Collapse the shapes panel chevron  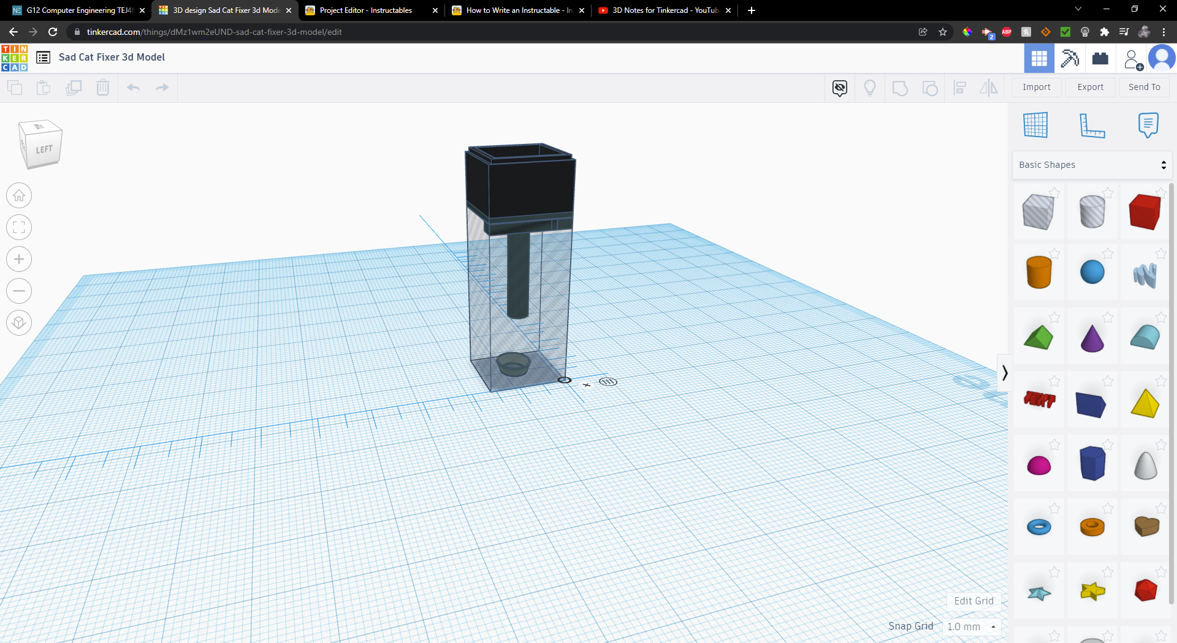(1004, 372)
